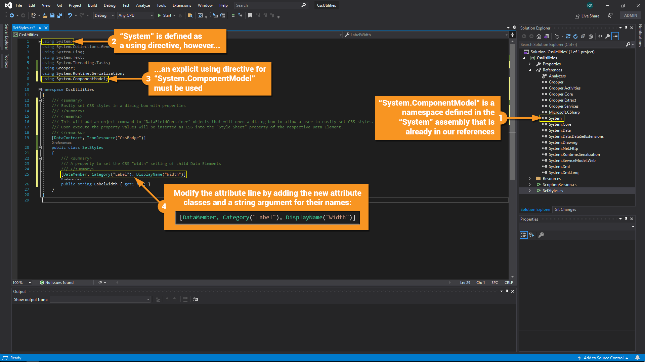Click the View Code angle brackets icon
Image resolution: width=645 pixels, height=362 pixels.
click(600, 36)
